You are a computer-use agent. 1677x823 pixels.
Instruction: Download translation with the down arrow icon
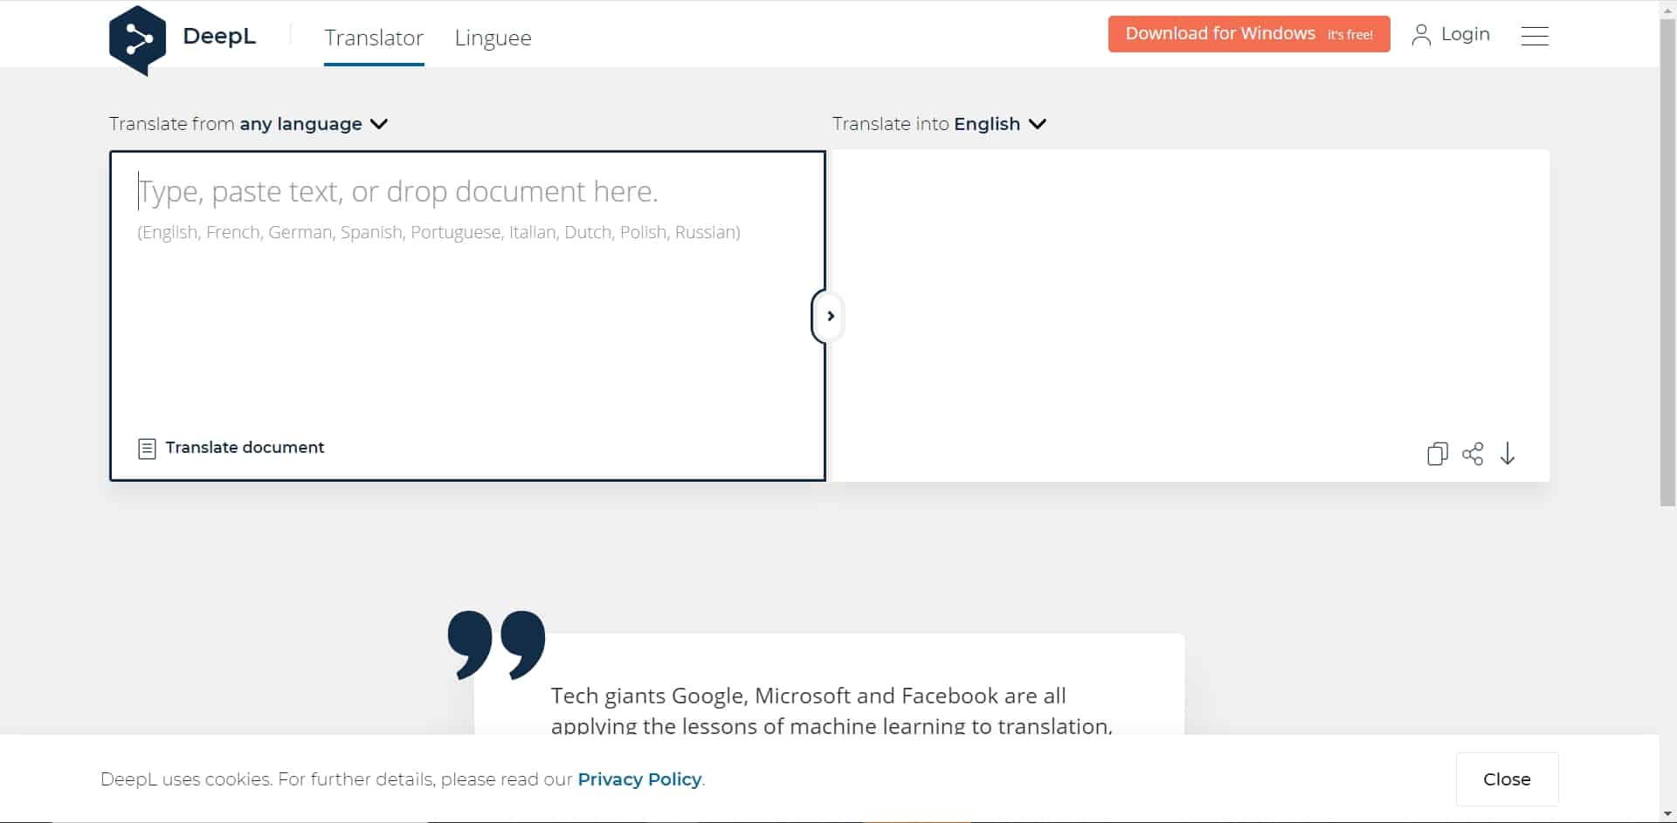1508,454
